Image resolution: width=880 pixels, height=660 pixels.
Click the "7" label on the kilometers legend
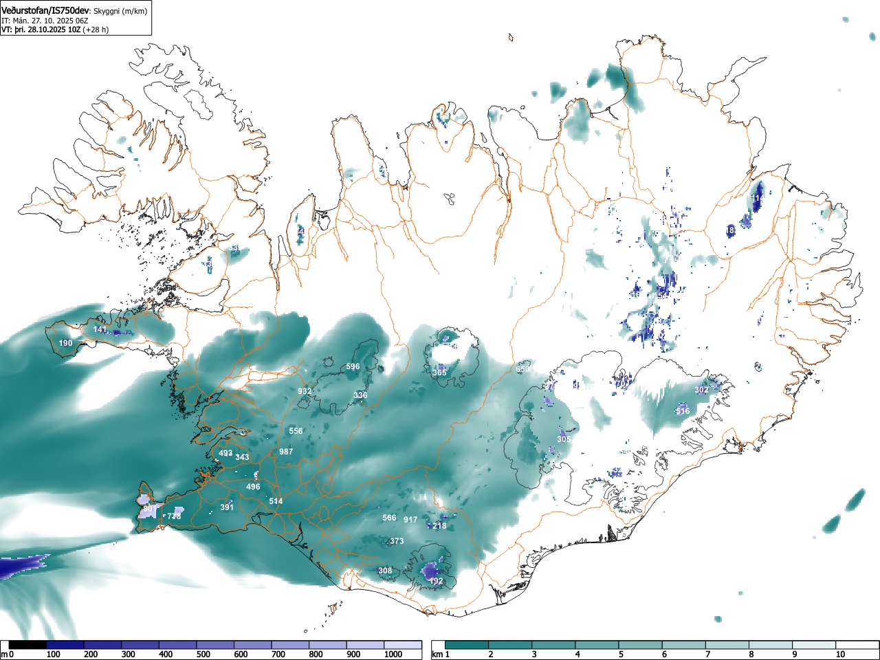[708, 654]
